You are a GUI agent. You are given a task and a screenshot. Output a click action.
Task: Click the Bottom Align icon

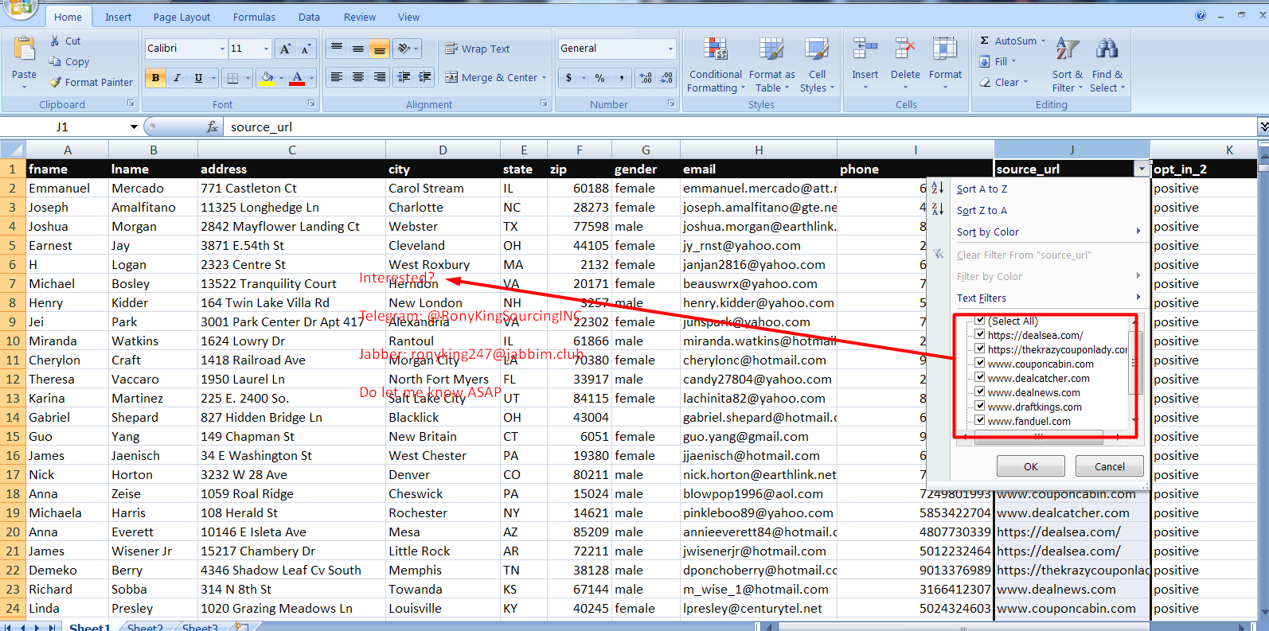coord(380,49)
